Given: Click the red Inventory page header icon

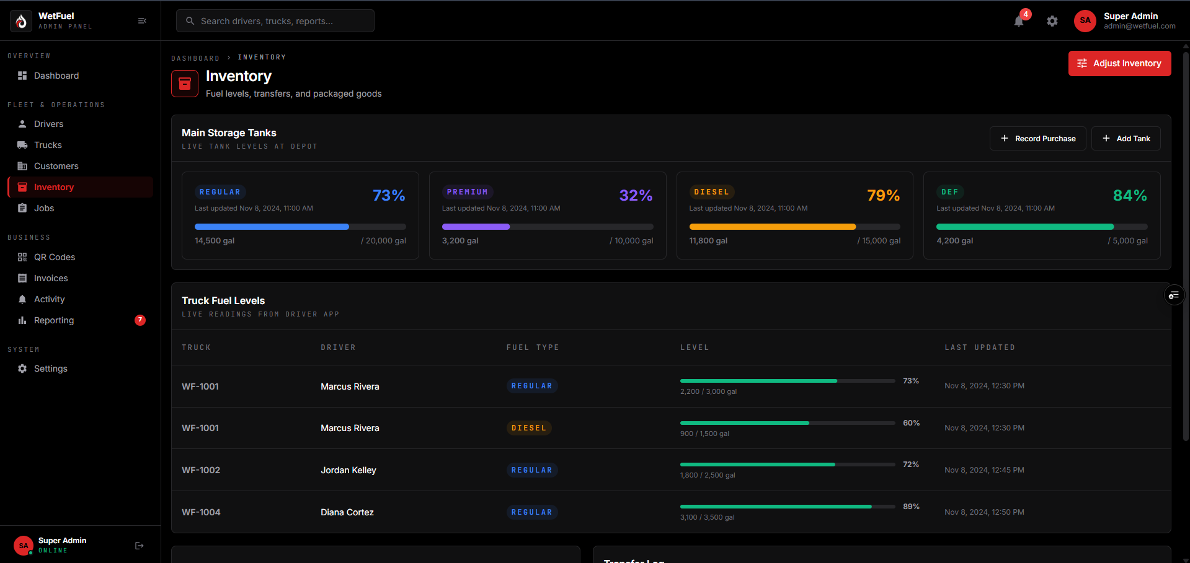Looking at the screenshot, I should [x=185, y=84].
